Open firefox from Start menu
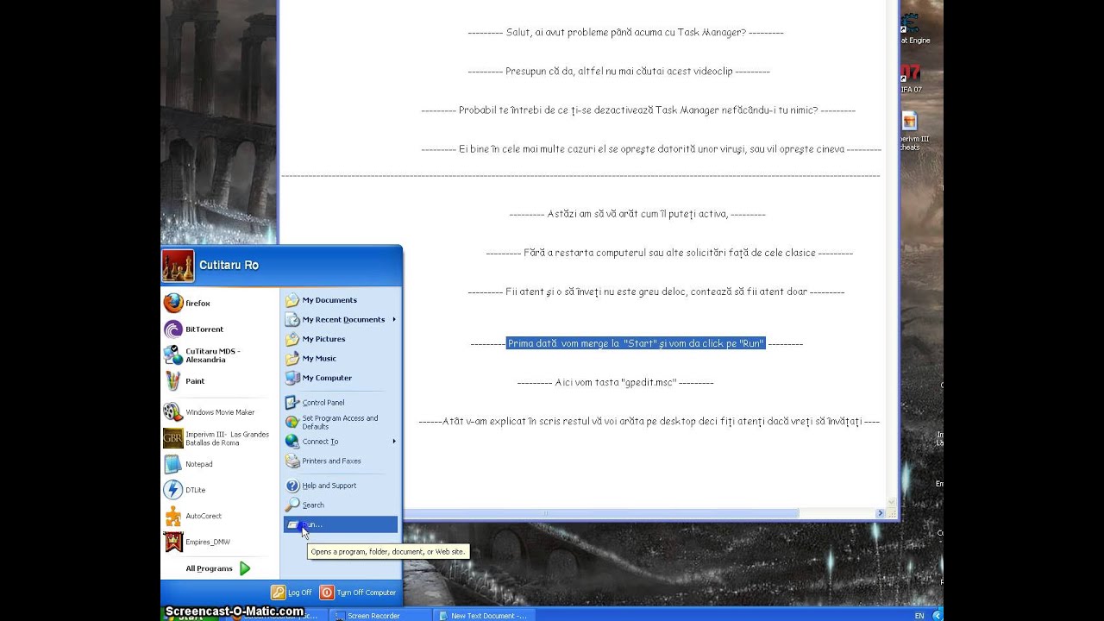This screenshot has width=1104, height=621. click(220, 303)
